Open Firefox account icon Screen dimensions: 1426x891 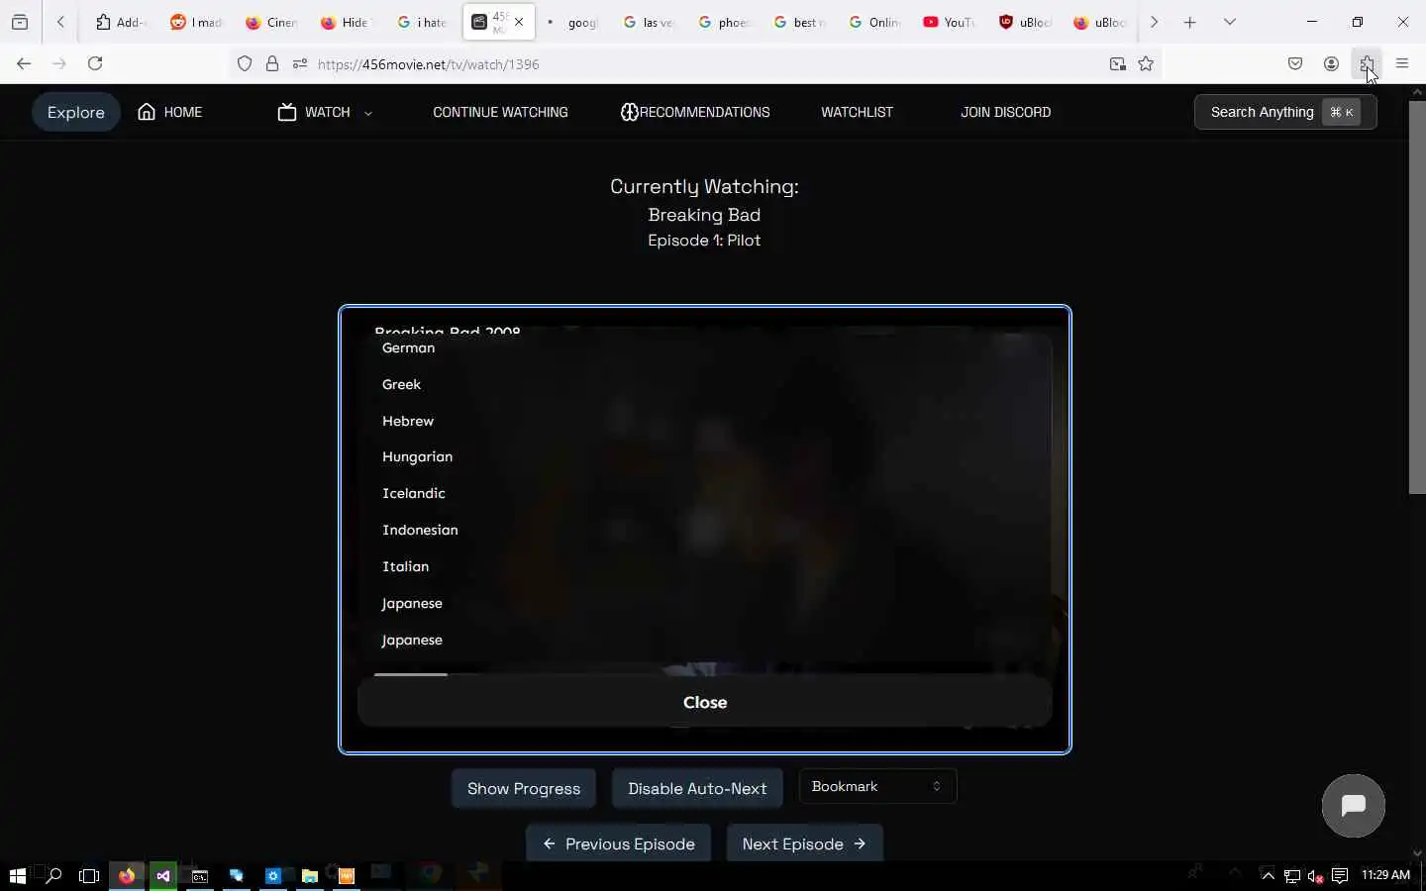(1331, 63)
